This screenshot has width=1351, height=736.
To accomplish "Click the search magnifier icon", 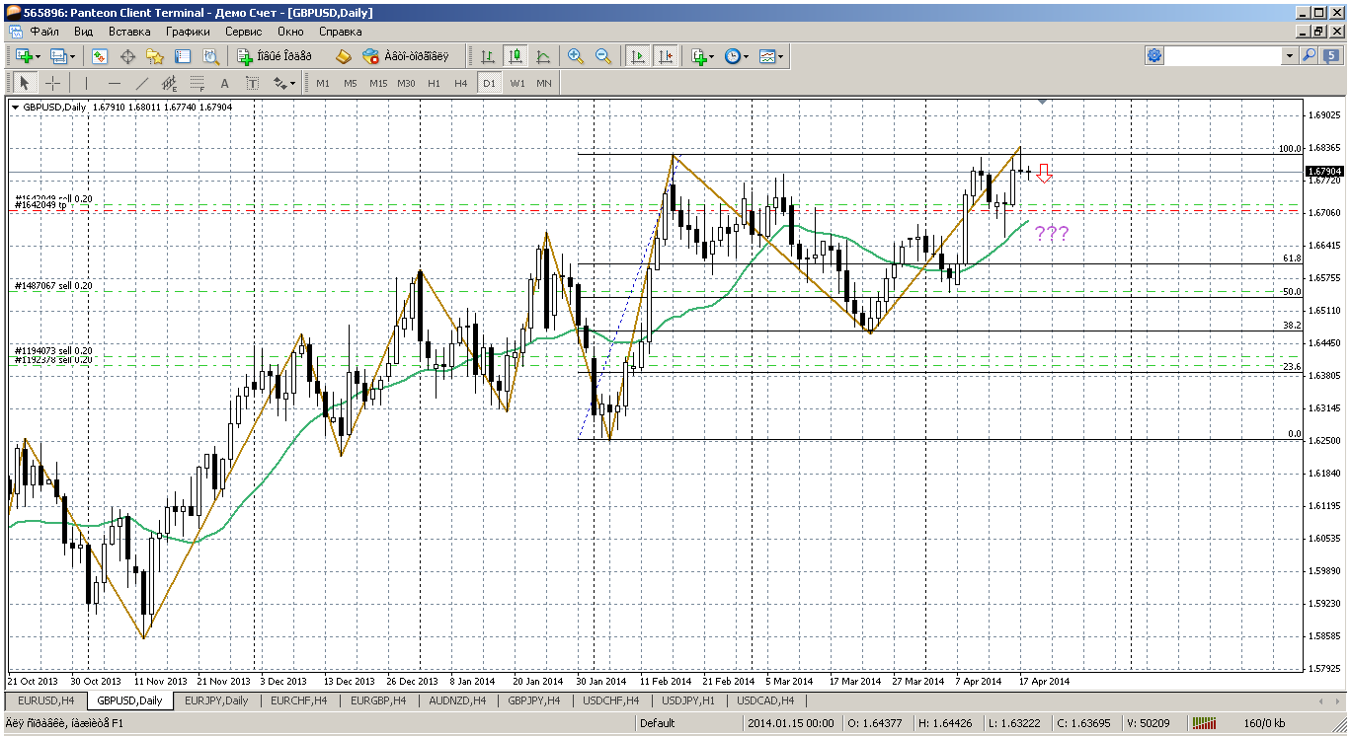I will point(1310,56).
